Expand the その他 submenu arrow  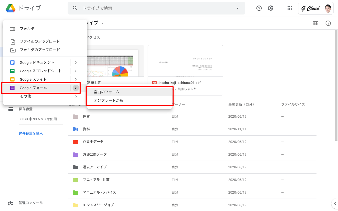pyautogui.click(x=76, y=96)
